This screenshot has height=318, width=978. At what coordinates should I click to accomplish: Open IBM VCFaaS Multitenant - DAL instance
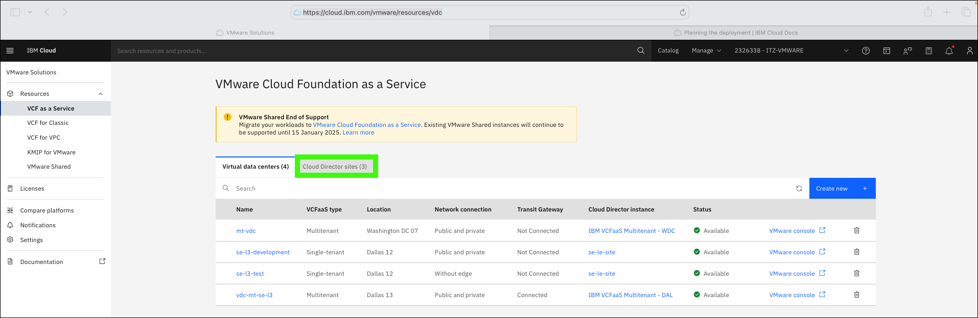pyautogui.click(x=631, y=295)
